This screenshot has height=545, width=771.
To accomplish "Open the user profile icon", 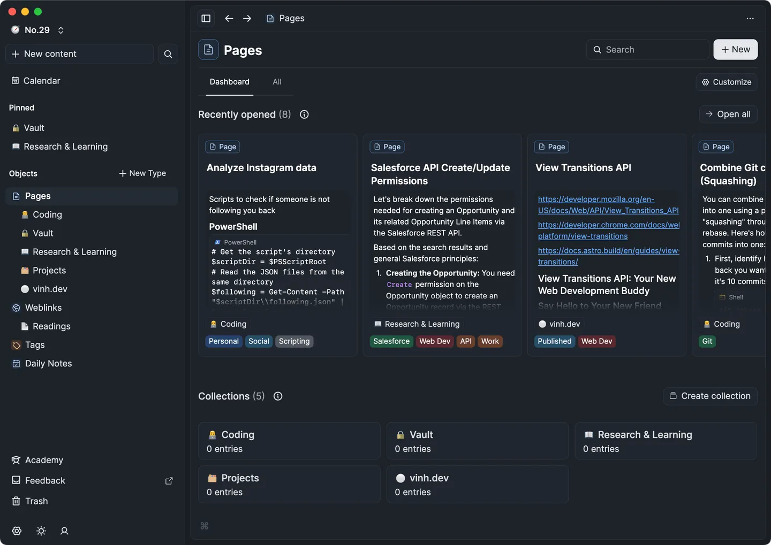I will pos(64,531).
